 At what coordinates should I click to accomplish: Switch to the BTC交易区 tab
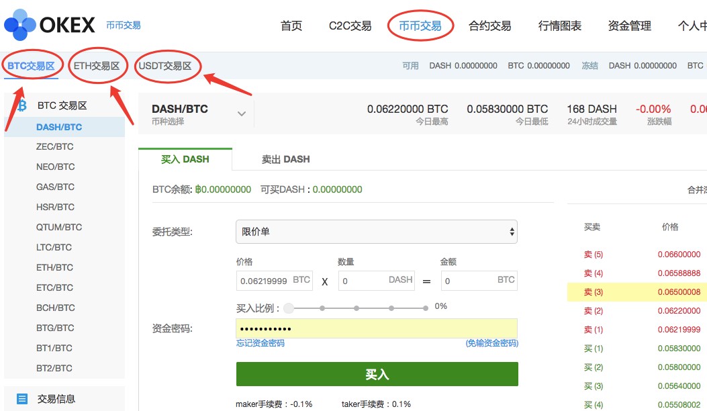coord(31,66)
